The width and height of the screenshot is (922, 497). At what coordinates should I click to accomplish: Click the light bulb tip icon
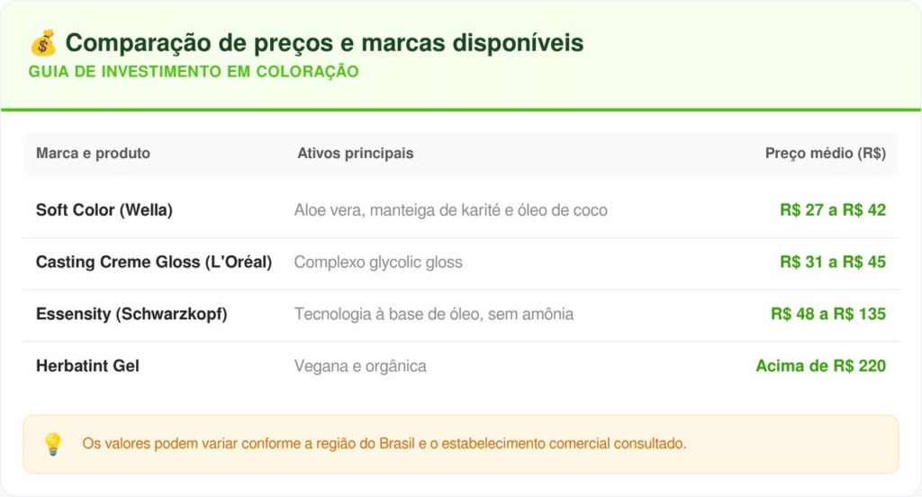coord(52,443)
